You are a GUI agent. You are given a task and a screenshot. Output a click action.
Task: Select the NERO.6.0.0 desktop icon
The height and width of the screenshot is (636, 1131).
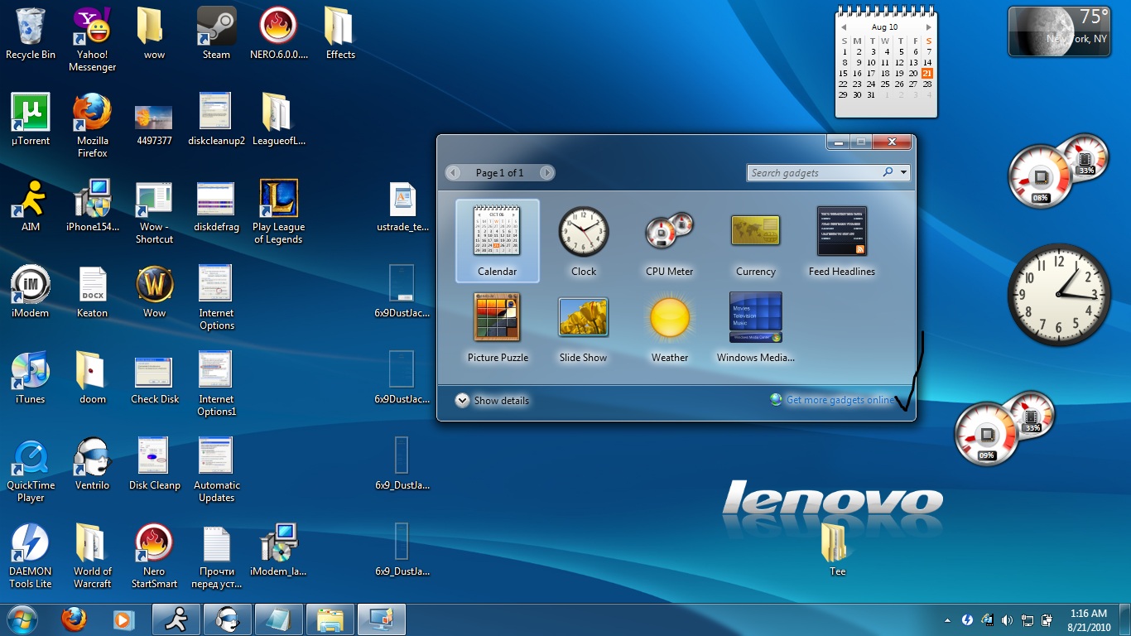[278, 34]
